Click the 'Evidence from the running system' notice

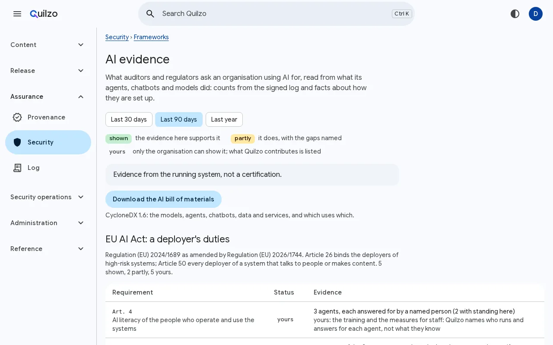252,175
